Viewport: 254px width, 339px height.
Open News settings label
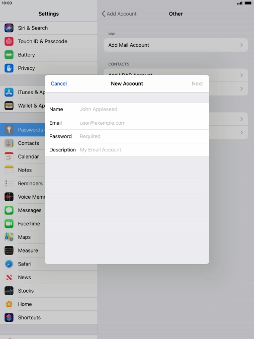pos(25,277)
